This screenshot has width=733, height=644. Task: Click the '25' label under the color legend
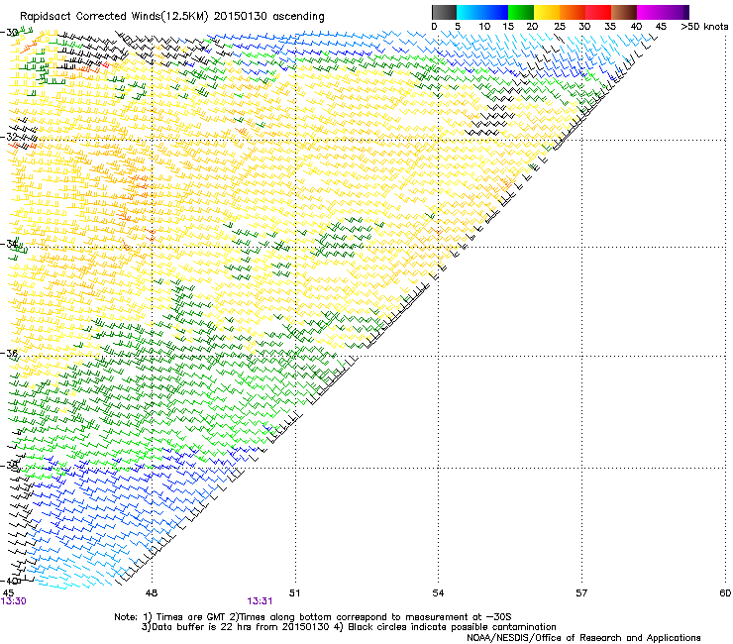point(559,27)
